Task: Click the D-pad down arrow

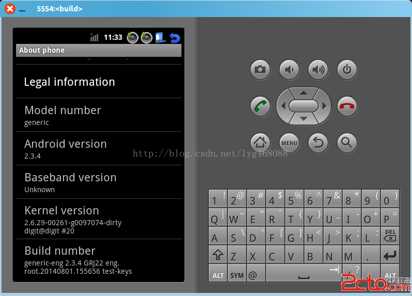Action: [x=304, y=119]
